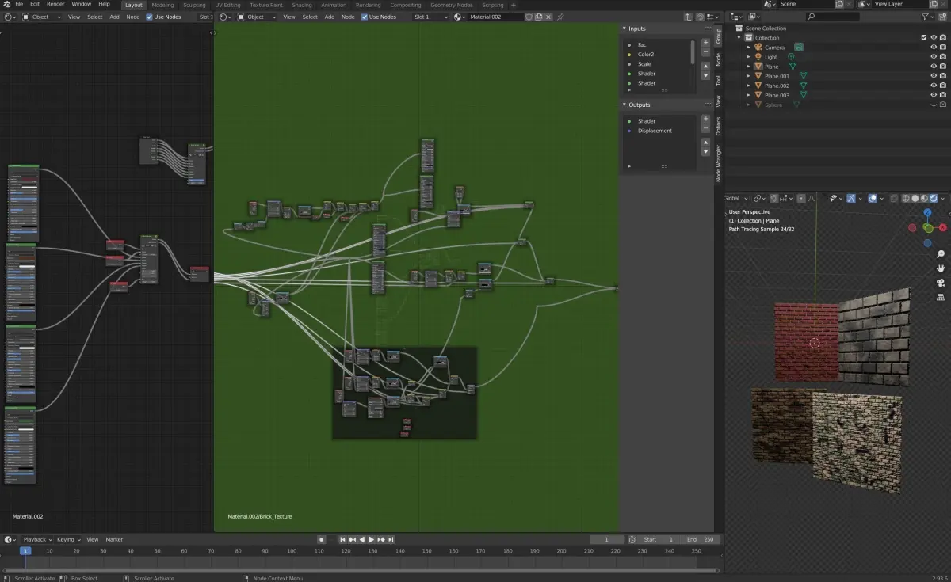This screenshot has width=951, height=582.
Task: Toggle Collection exclude checkbox in outliner
Action: click(924, 38)
